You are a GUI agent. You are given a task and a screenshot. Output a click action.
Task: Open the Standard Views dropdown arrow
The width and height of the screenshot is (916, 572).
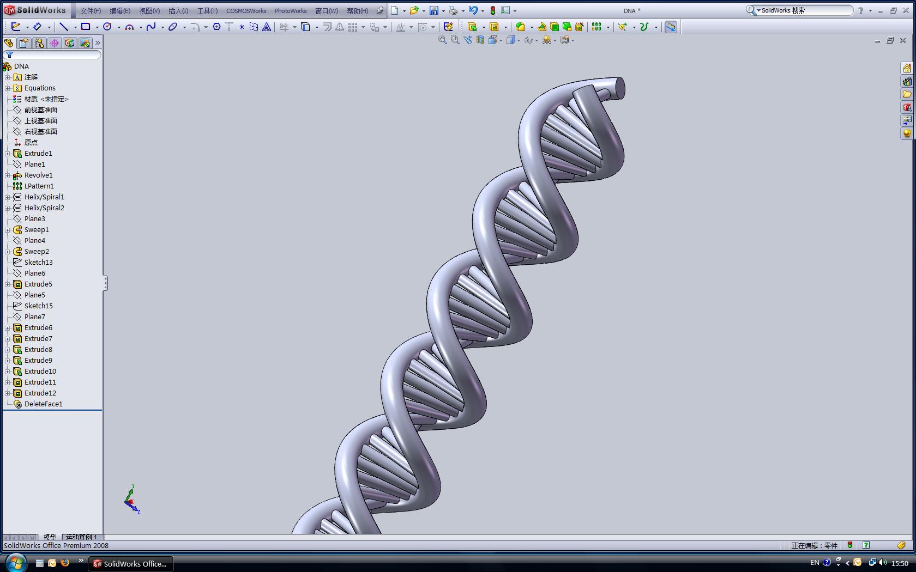click(501, 40)
